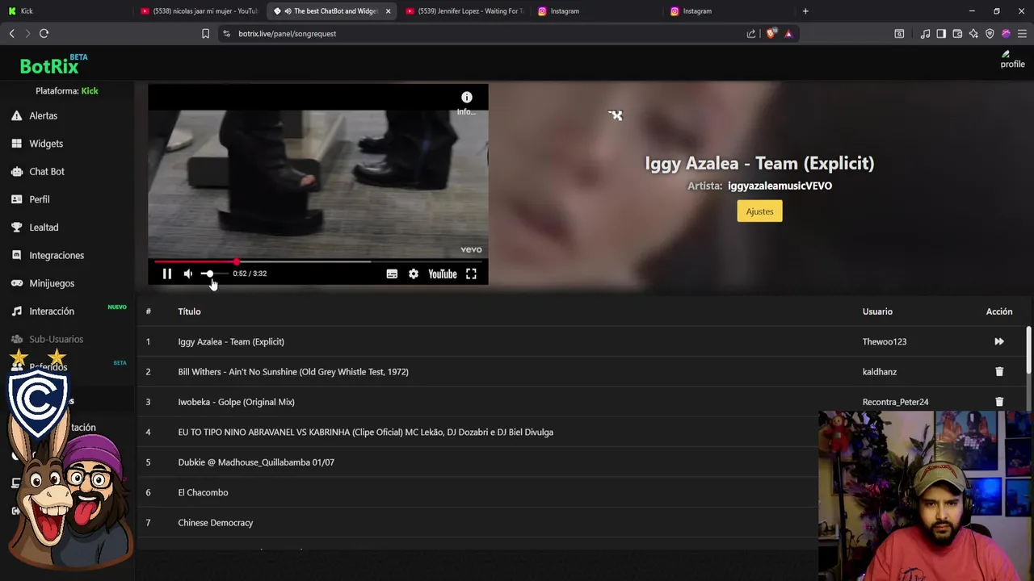Screen dimensions: 1034x581
Task: Select 'Dubkie @ Madhouse_Quillabamba 01/07' row
Action: 478,462
